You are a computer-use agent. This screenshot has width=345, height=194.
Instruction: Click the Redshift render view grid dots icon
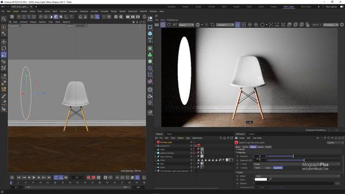[x=244, y=25]
